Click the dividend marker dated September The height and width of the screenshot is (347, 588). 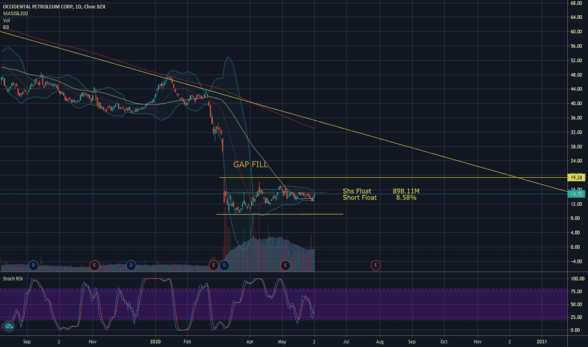(x=33, y=265)
